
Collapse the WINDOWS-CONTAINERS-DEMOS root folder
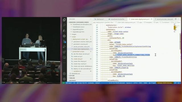[x=79, y=22]
